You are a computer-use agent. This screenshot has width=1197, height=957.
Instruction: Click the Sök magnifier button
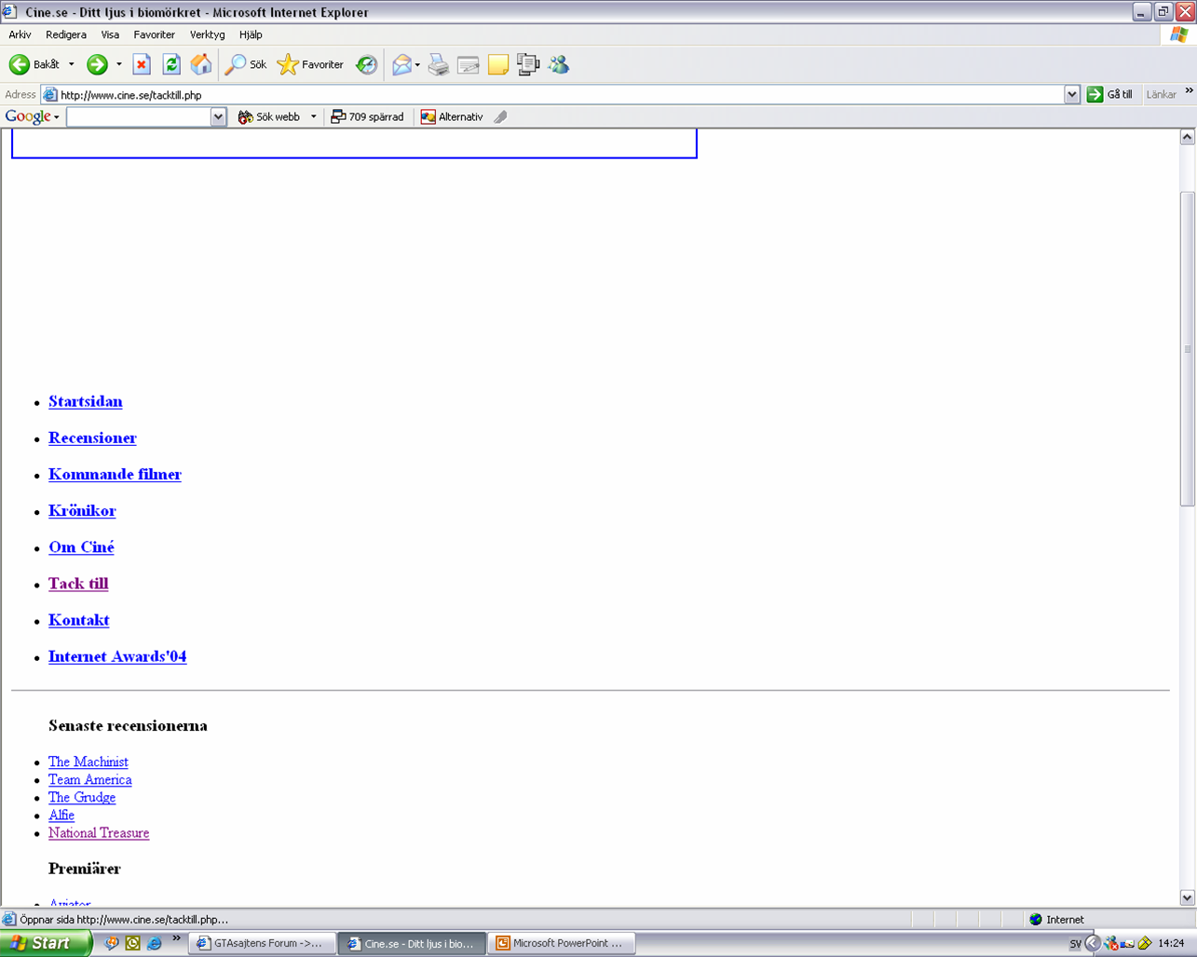tap(246, 64)
